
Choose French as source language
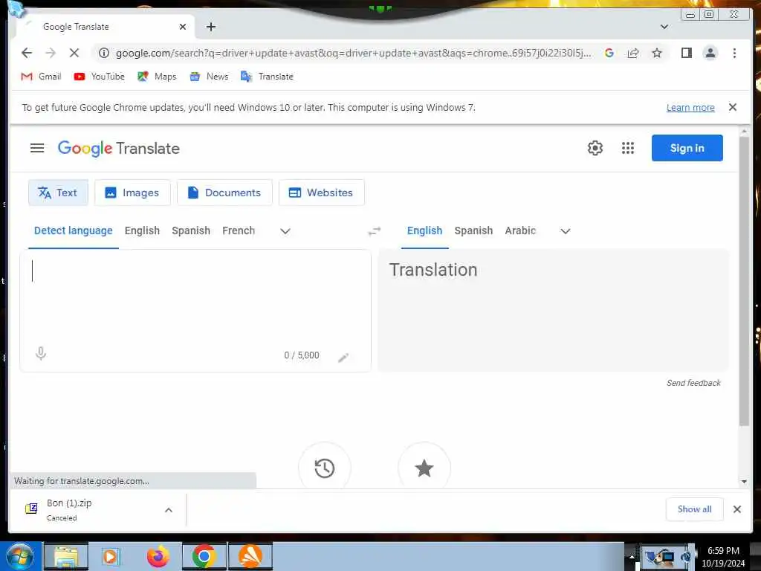(x=239, y=230)
